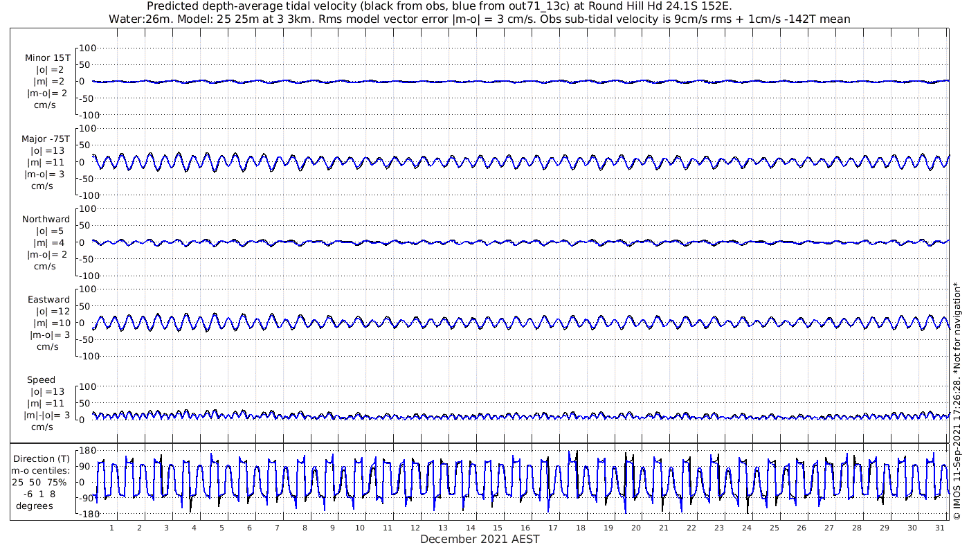
Task: Select the 'Speed' panel label
Action: click(41, 380)
